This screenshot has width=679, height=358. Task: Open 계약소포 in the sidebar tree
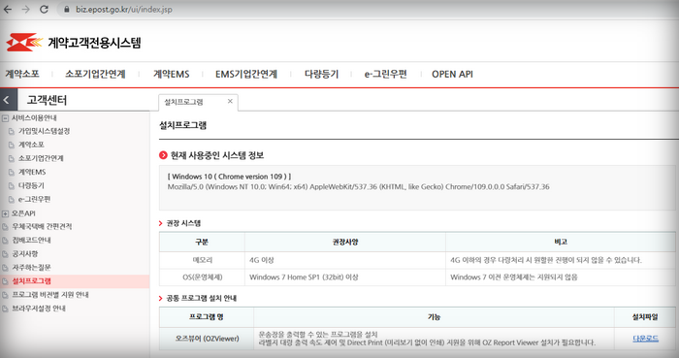pos(31,145)
